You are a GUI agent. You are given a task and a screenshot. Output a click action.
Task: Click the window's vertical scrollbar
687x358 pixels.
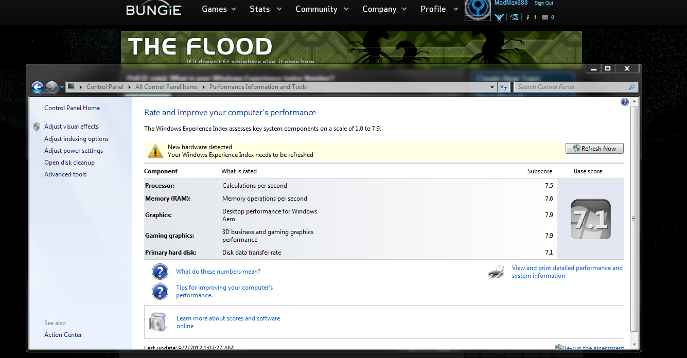(634, 219)
